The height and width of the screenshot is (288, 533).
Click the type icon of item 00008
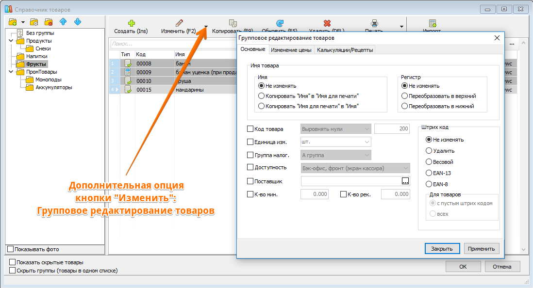click(x=128, y=64)
